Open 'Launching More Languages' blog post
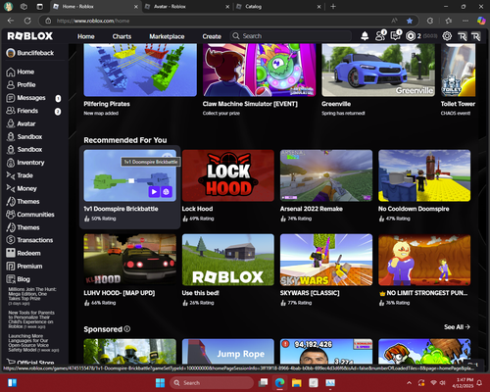Image resolution: width=490 pixels, height=392 pixels. click(x=33, y=343)
